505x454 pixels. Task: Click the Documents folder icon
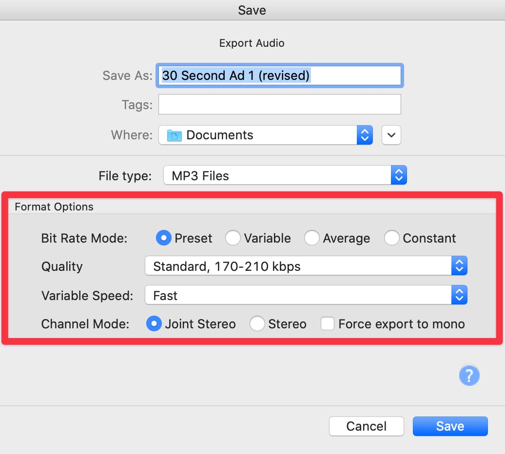pos(174,135)
